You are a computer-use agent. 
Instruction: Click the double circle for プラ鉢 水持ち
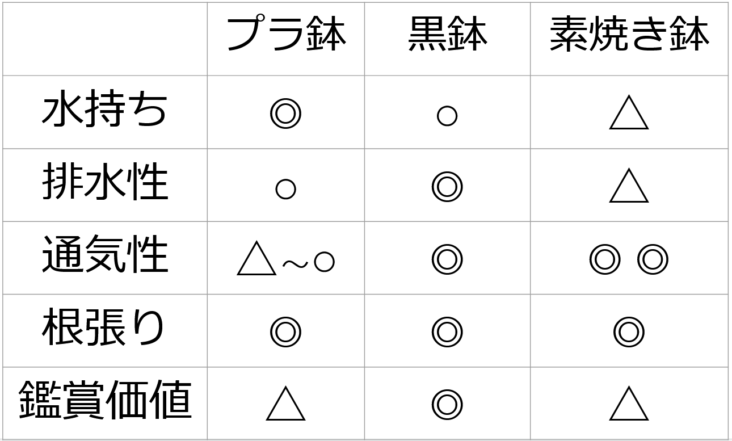[285, 114]
